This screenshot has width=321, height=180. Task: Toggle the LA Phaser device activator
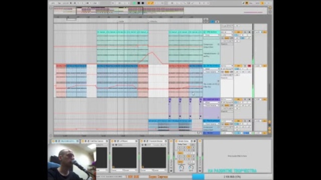tap(112, 141)
